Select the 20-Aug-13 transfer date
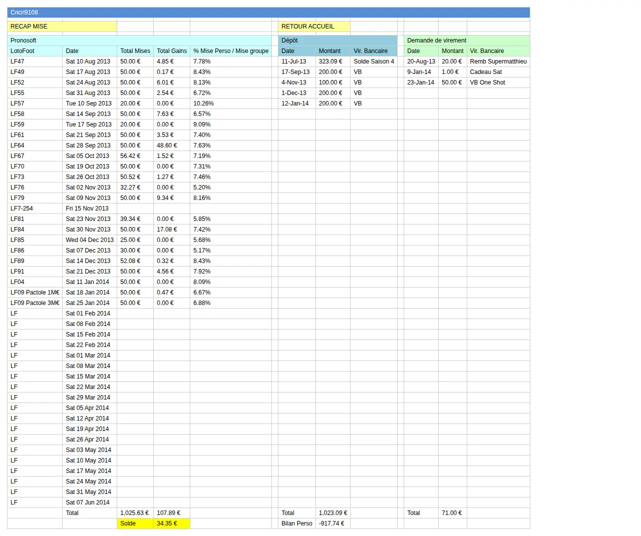641x536 pixels. (x=421, y=61)
